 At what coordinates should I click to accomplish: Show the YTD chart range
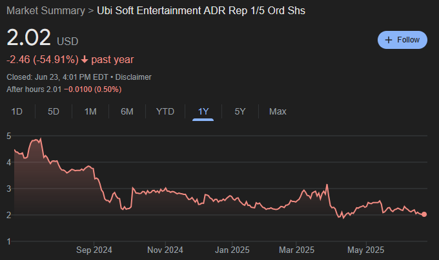[165, 111]
